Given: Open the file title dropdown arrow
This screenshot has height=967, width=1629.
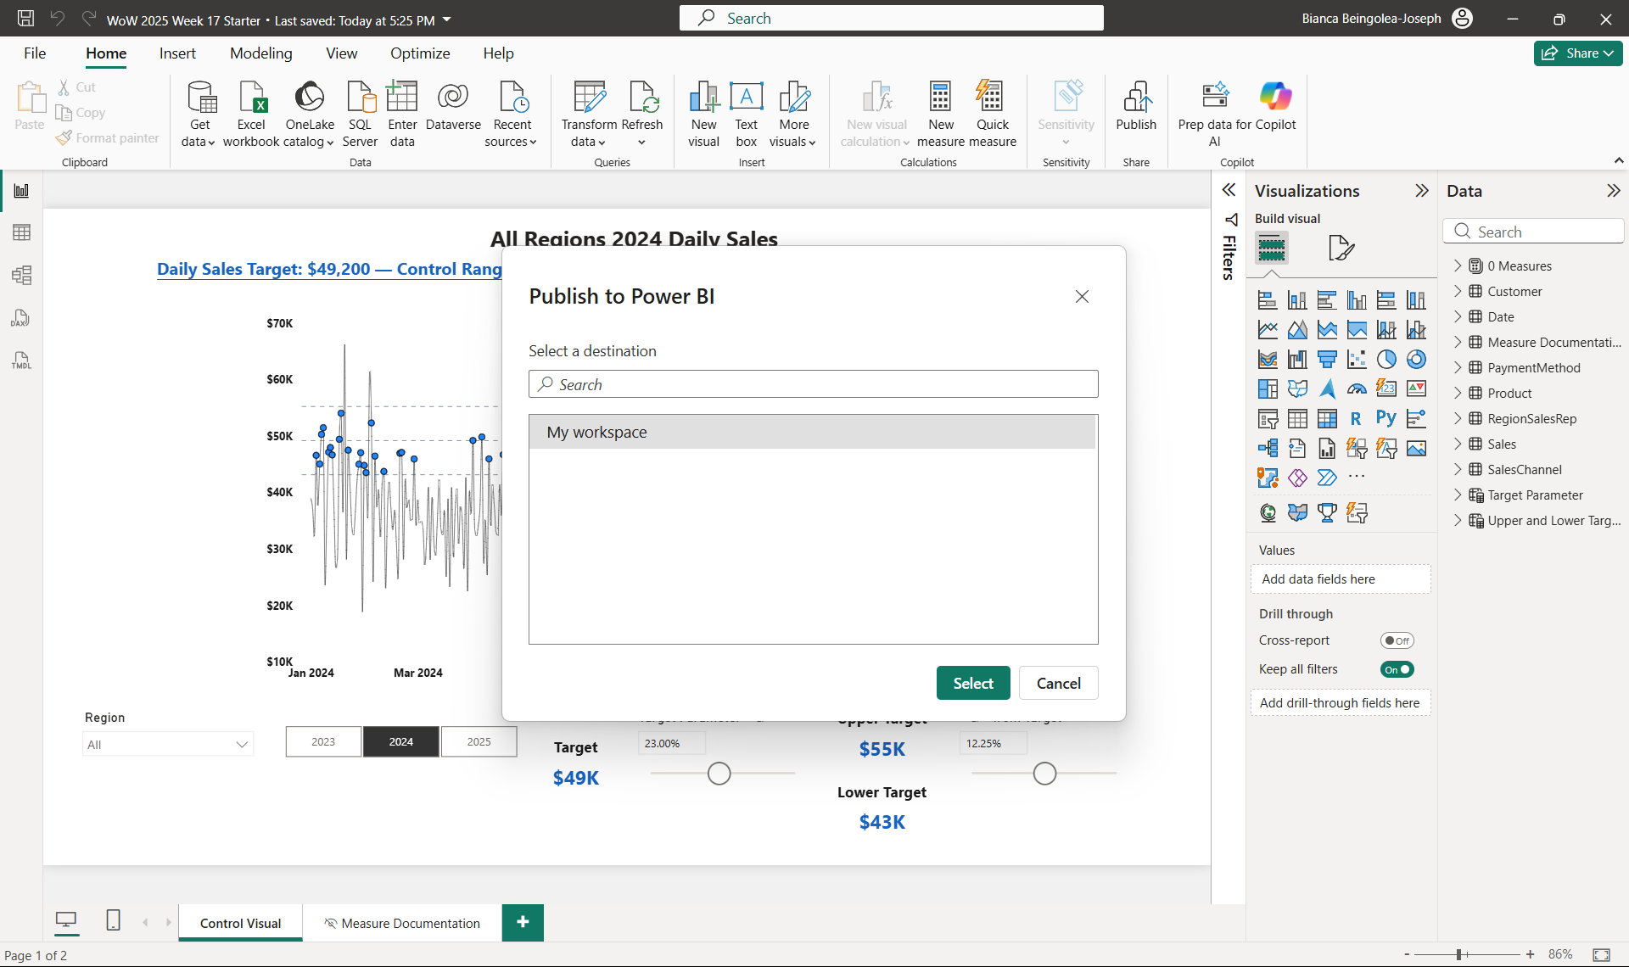Looking at the screenshot, I should coord(447,20).
